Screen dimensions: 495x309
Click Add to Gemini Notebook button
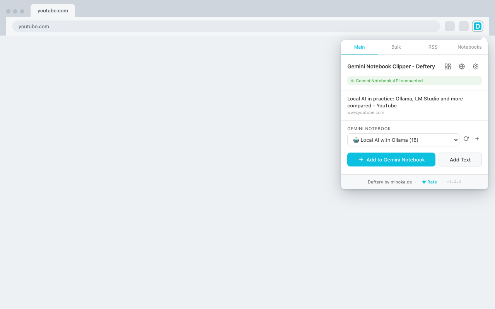tap(391, 160)
